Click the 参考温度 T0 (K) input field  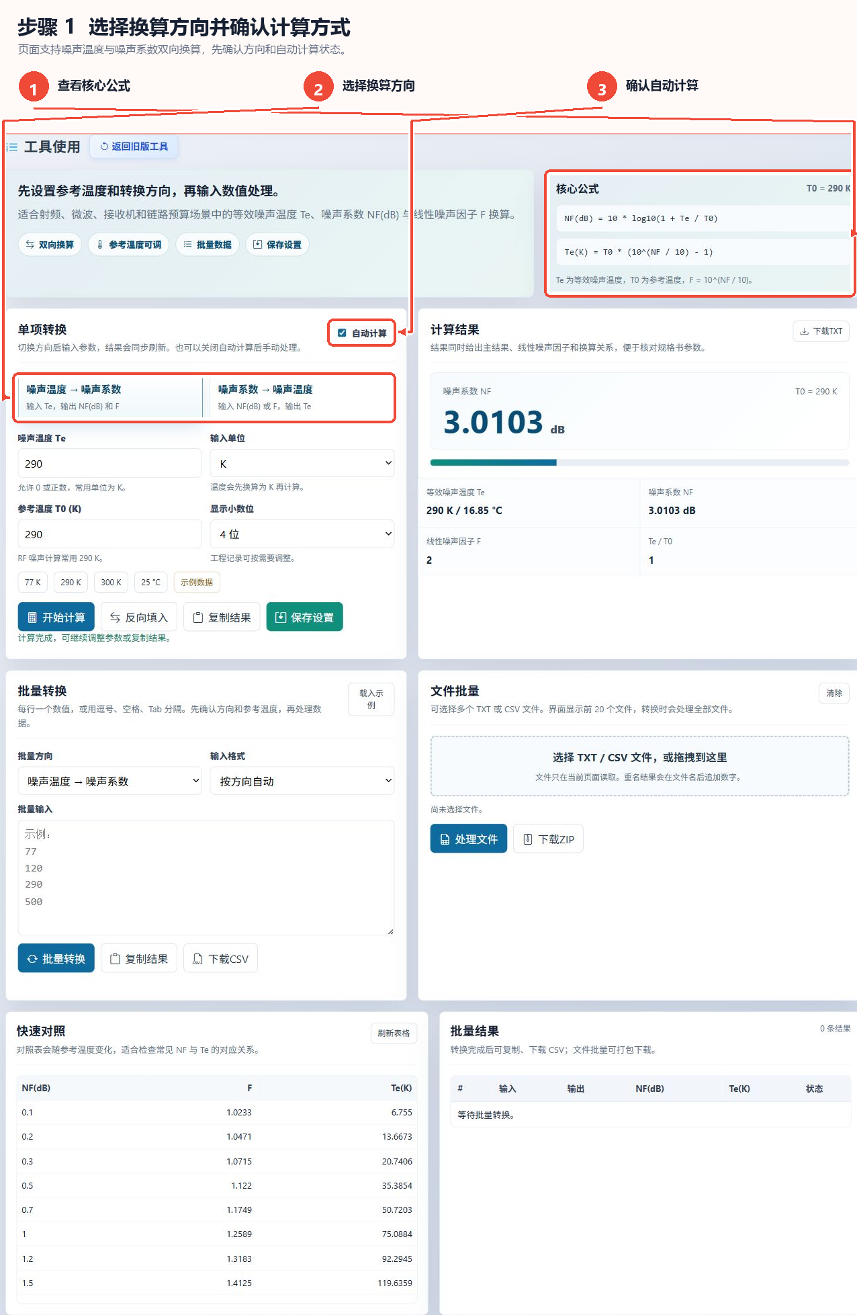109,534
